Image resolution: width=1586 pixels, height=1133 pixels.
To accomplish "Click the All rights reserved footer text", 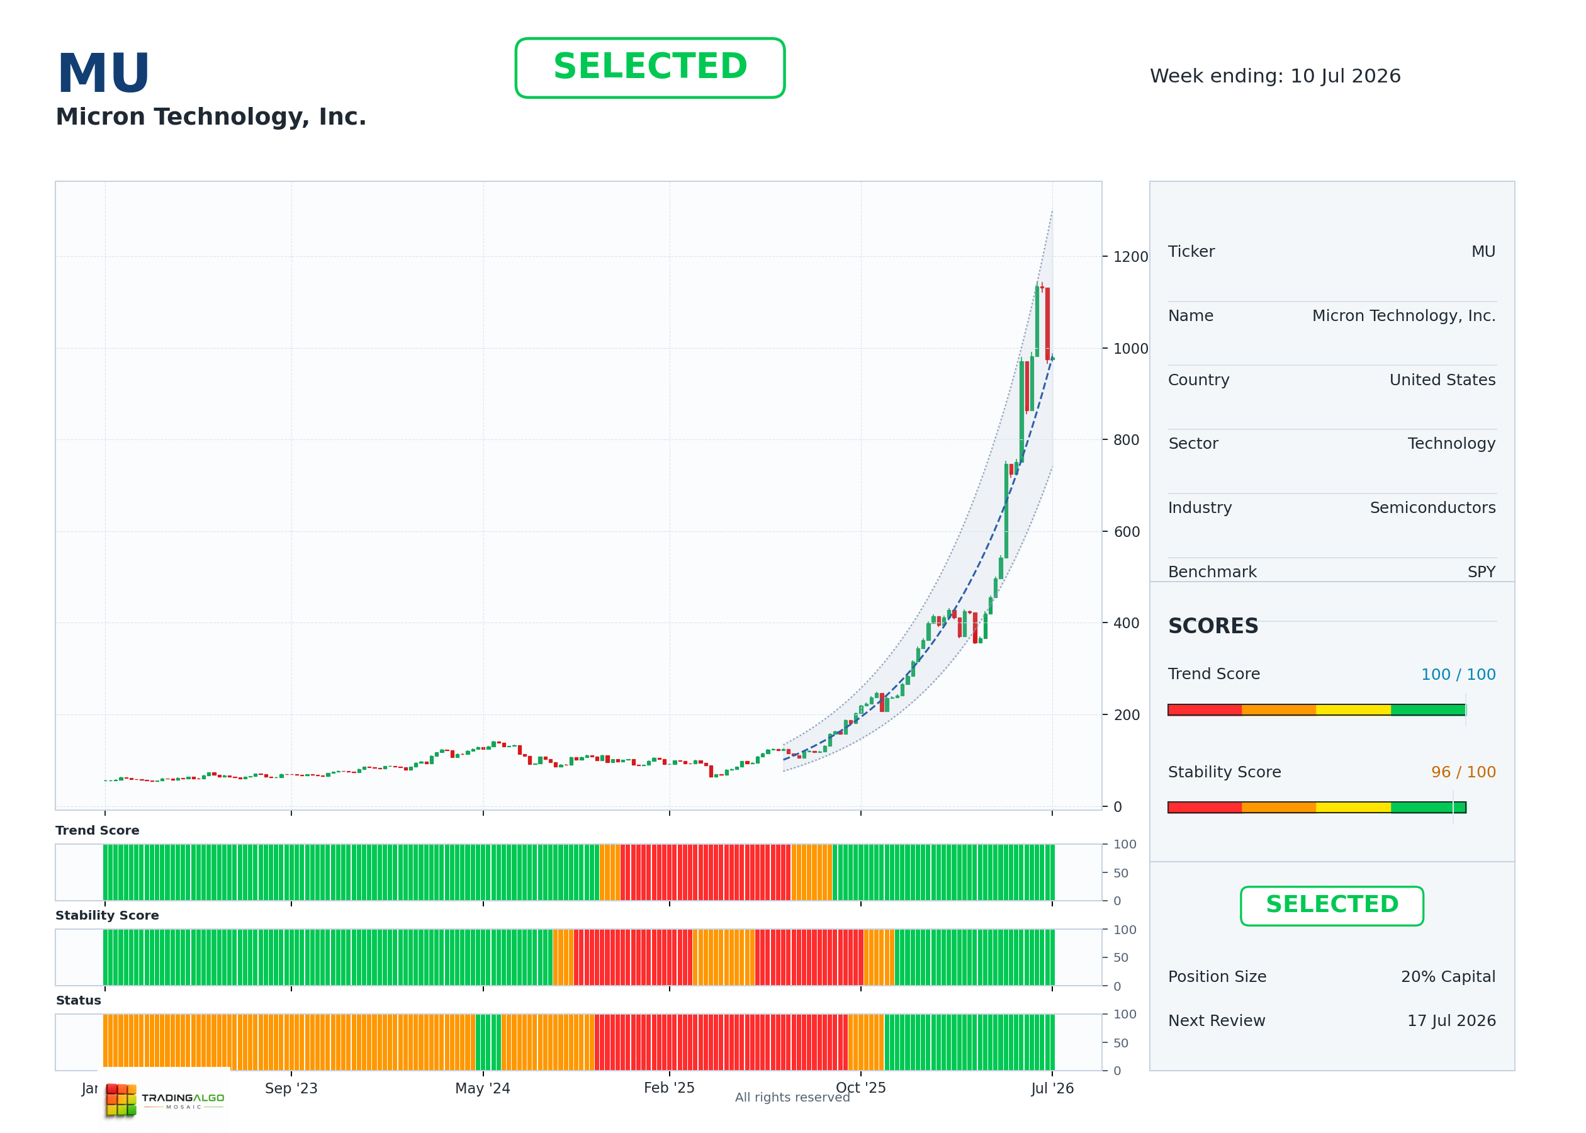I will coord(792,1097).
